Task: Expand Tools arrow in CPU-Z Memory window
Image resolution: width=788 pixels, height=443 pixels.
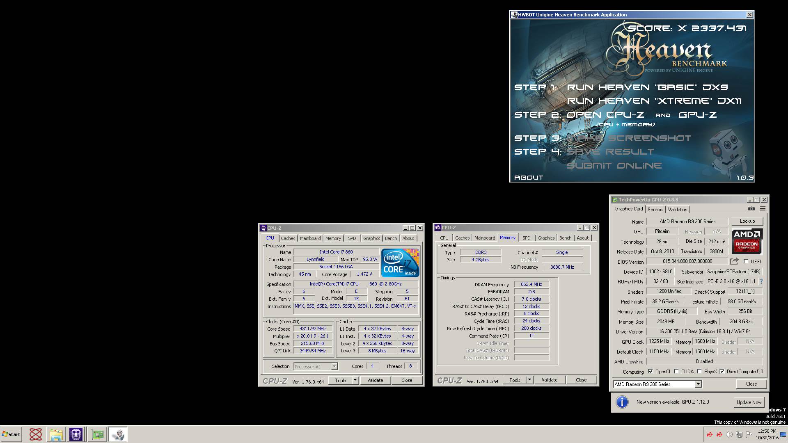Action: 529,380
